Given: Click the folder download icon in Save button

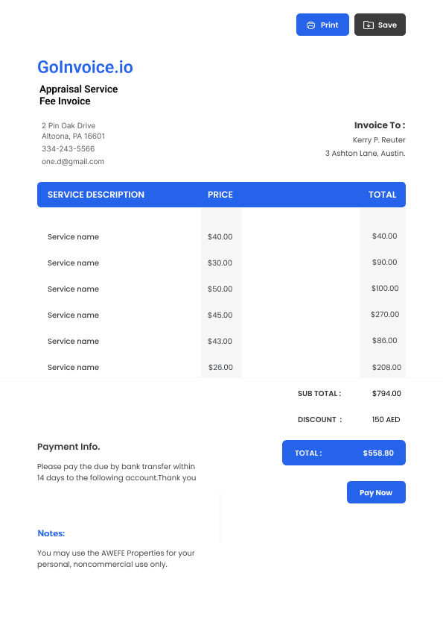Looking at the screenshot, I should coord(369,25).
